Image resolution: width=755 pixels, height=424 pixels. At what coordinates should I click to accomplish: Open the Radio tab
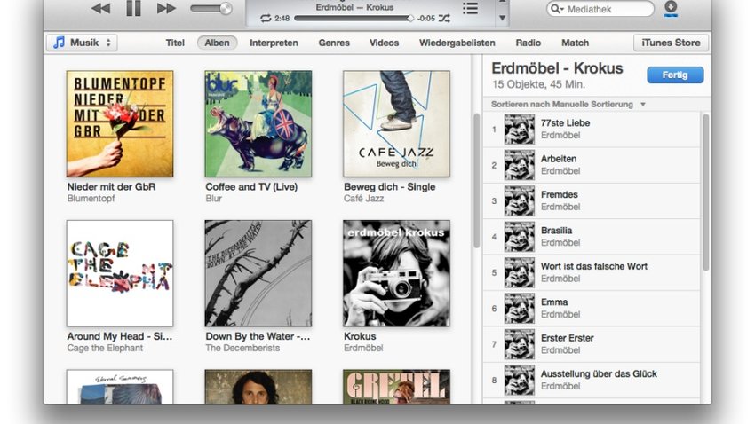528,43
